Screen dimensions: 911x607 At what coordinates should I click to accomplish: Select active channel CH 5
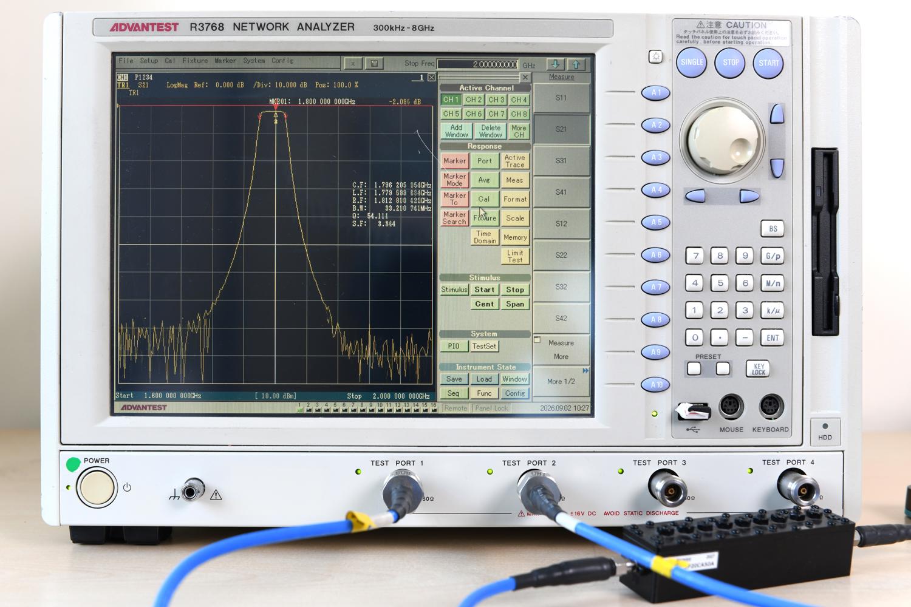451,114
